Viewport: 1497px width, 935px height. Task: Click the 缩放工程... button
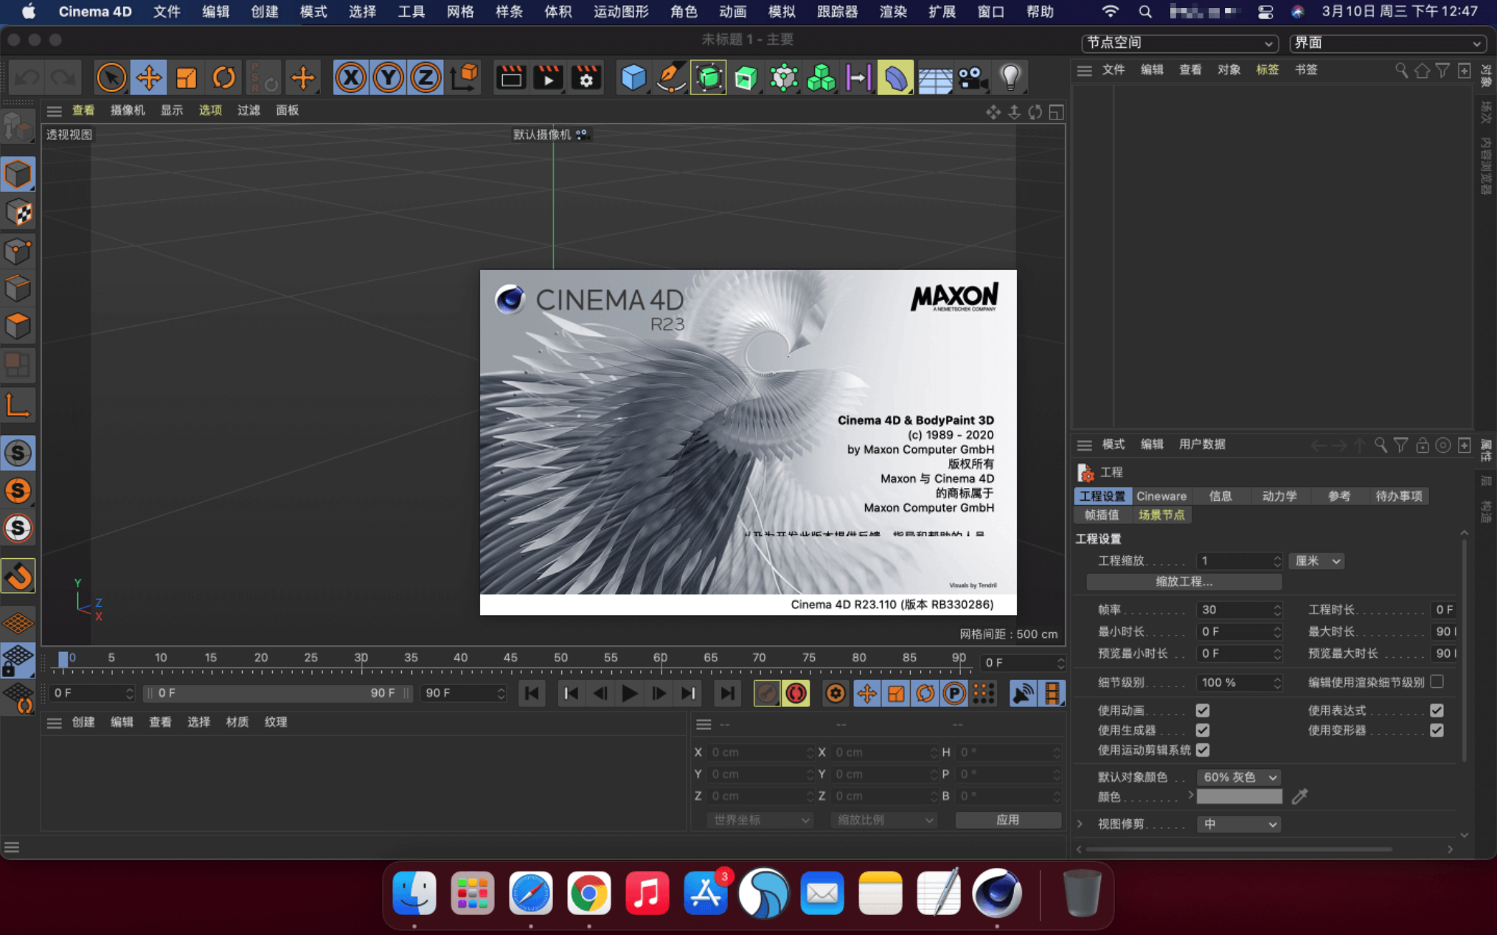1184,582
